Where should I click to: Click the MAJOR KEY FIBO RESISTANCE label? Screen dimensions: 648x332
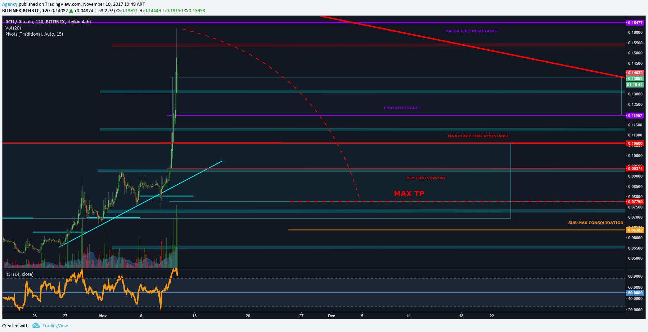click(x=478, y=136)
